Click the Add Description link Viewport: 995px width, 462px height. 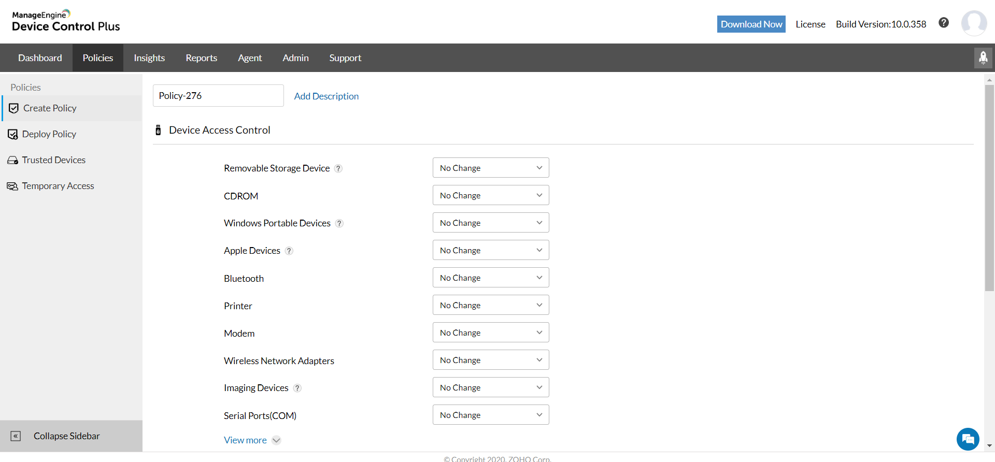(x=326, y=96)
